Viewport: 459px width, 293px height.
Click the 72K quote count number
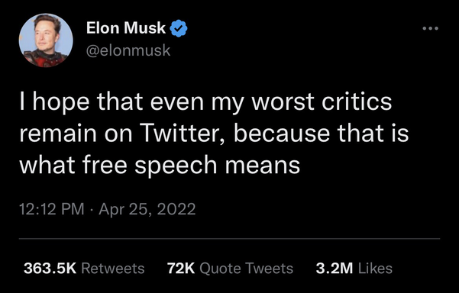pyautogui.click(x=181, y=268)
